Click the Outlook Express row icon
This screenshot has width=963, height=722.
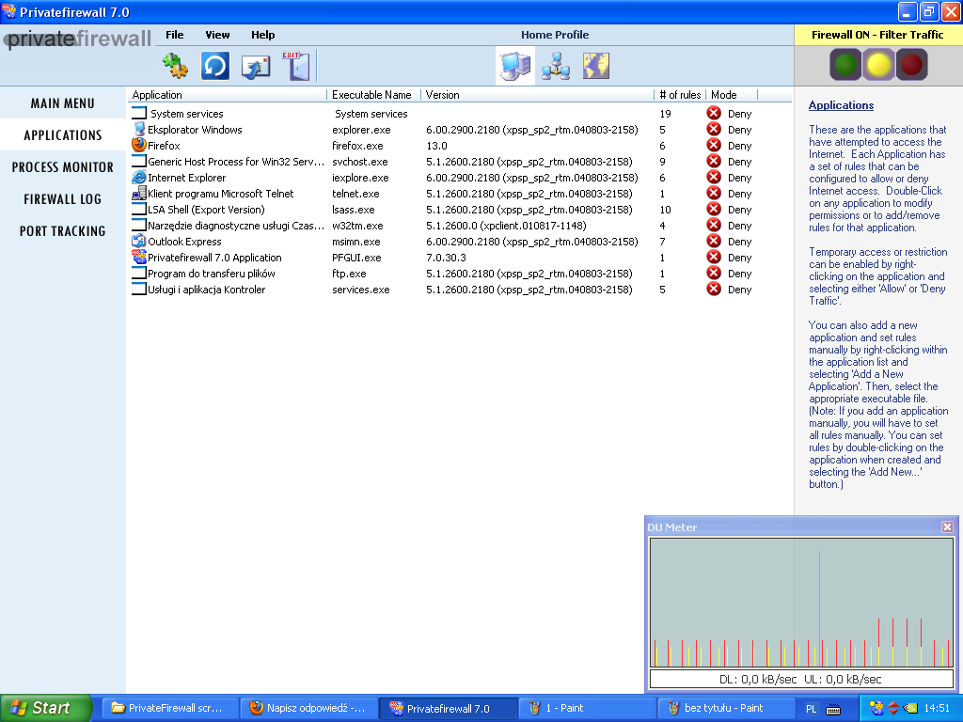(139, 241)
